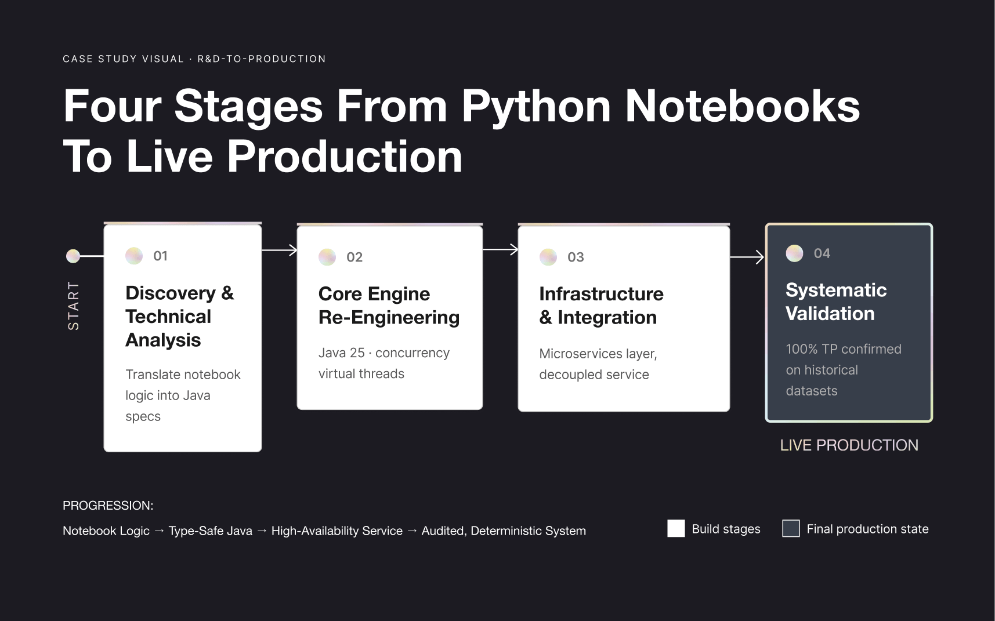Screen dimensions: 995x621
Task: Click the 'Java 25 · concurrency virtual threads' text
Action: click(384, 363)
